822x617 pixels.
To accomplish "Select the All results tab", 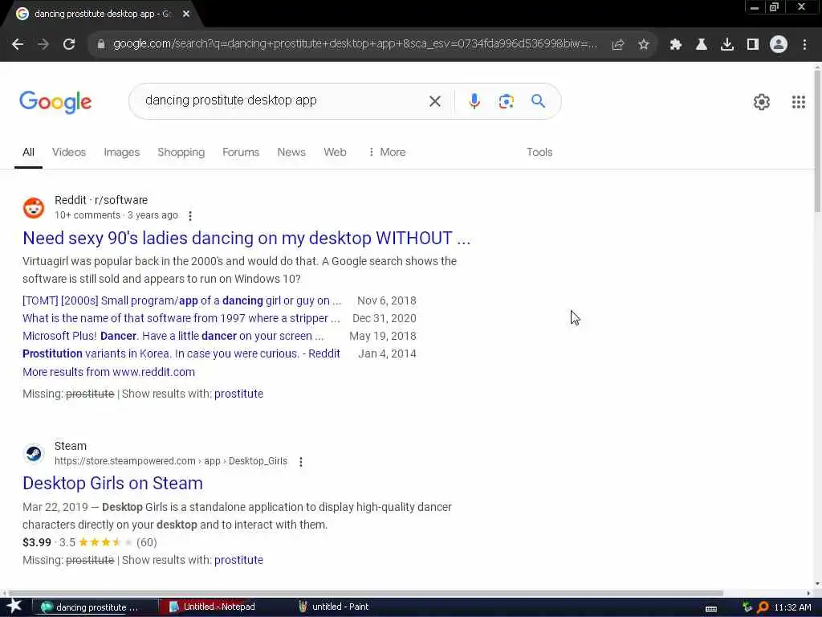I will pyautogui.click(x=28, y=152).
